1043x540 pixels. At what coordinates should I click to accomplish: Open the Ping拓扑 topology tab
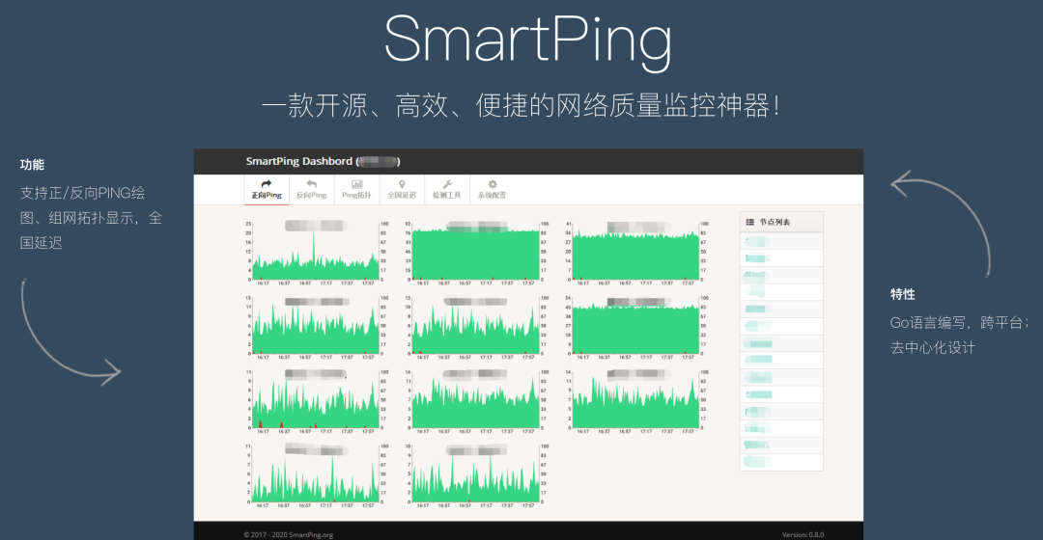click(x=356, y=189)
